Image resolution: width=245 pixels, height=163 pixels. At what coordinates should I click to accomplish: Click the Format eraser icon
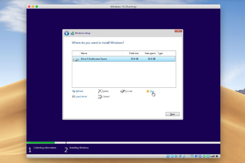(122, 91)
